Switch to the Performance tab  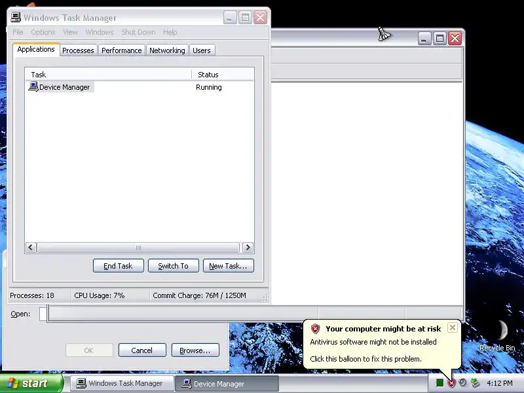122,50
